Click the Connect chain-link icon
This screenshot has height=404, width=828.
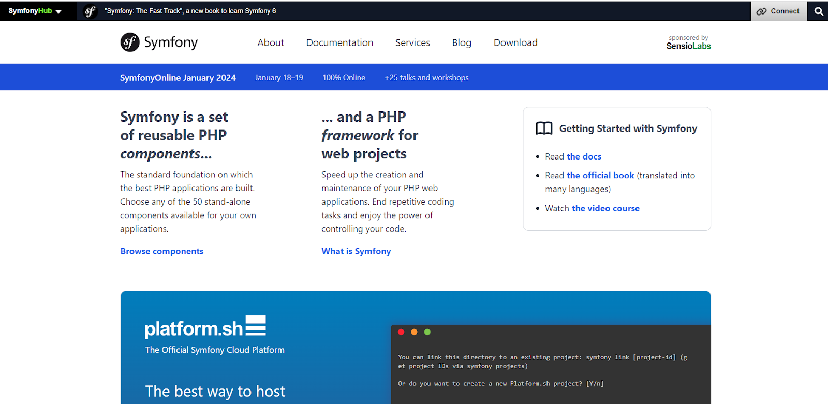(x=761, y=11)
